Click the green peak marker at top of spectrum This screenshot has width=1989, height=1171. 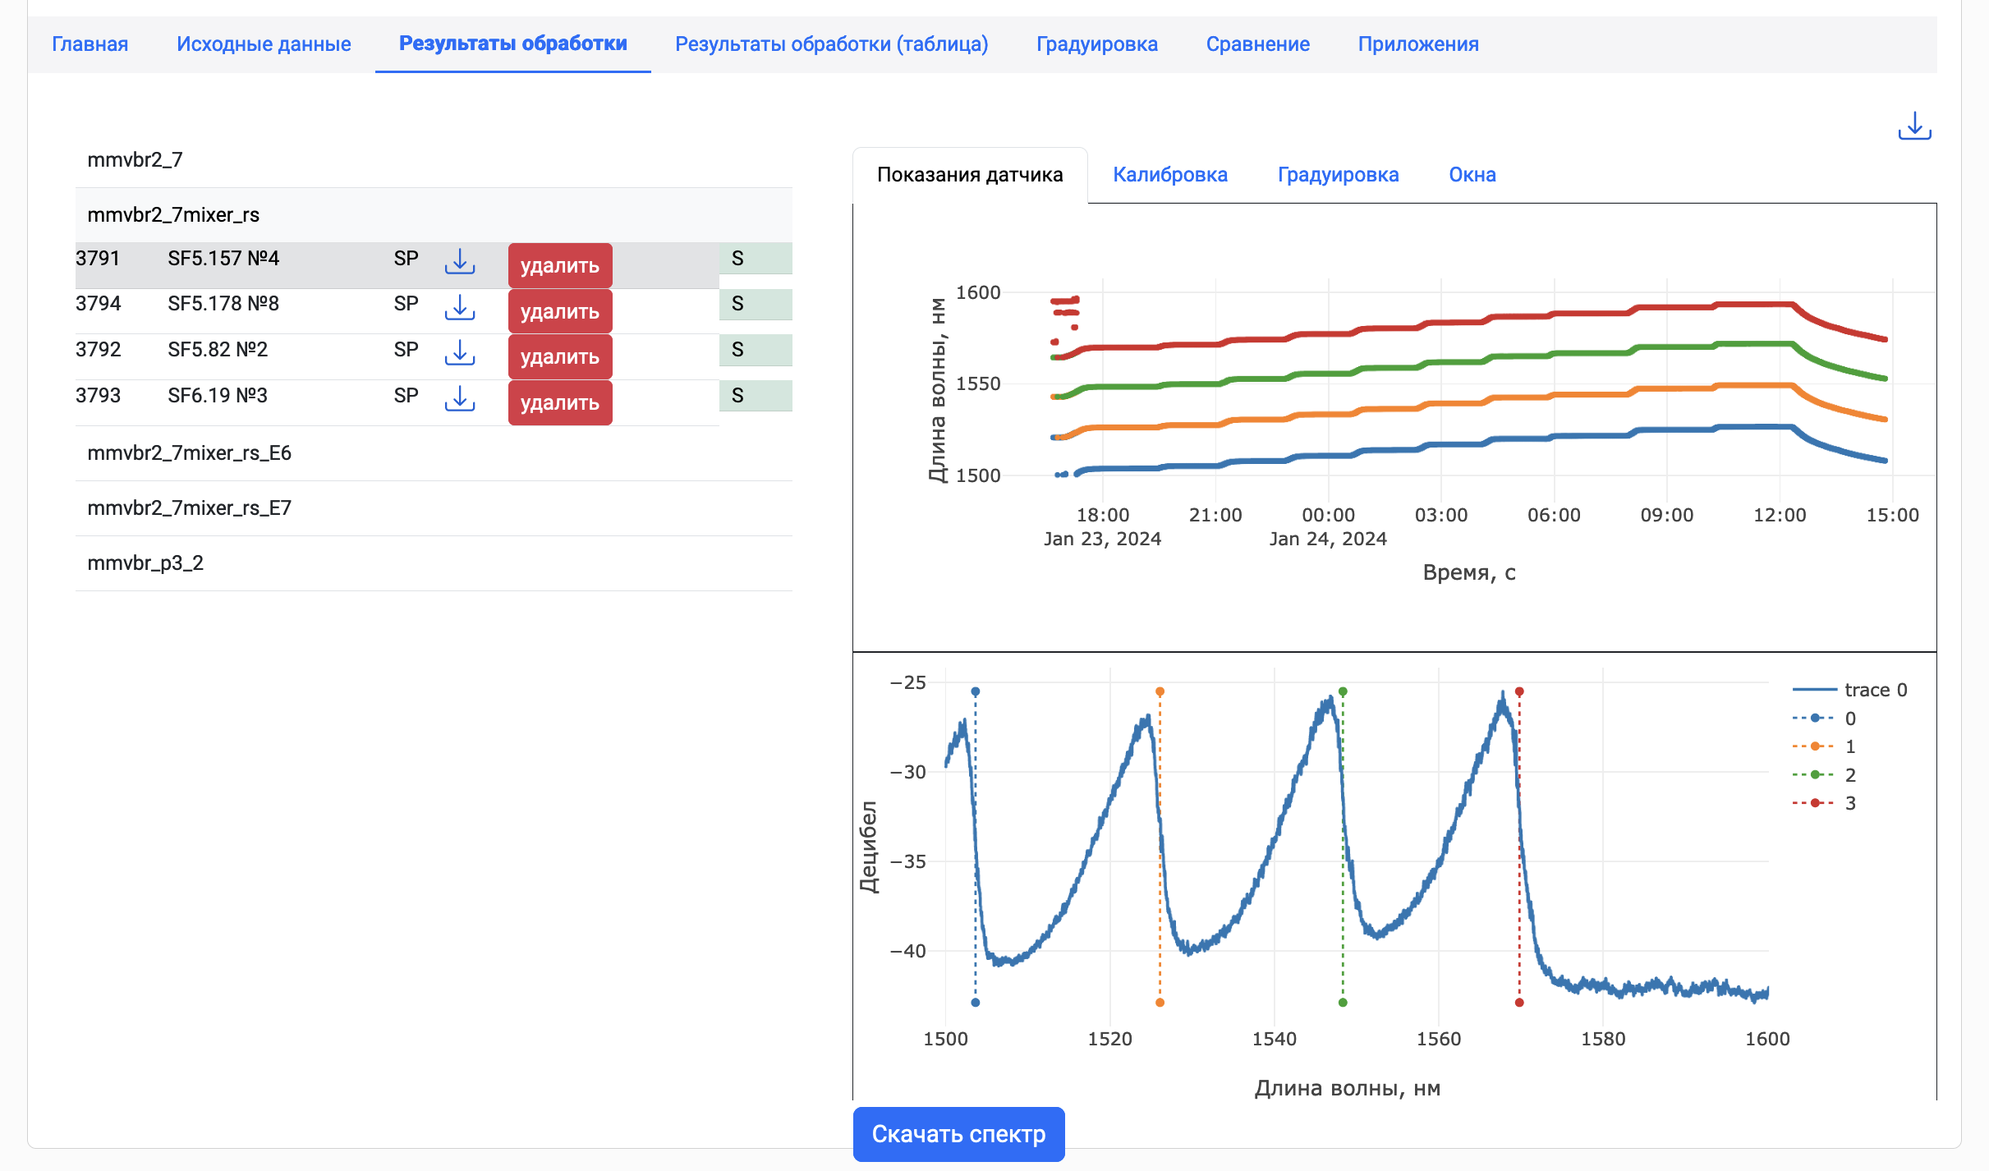coord(1343,691)
